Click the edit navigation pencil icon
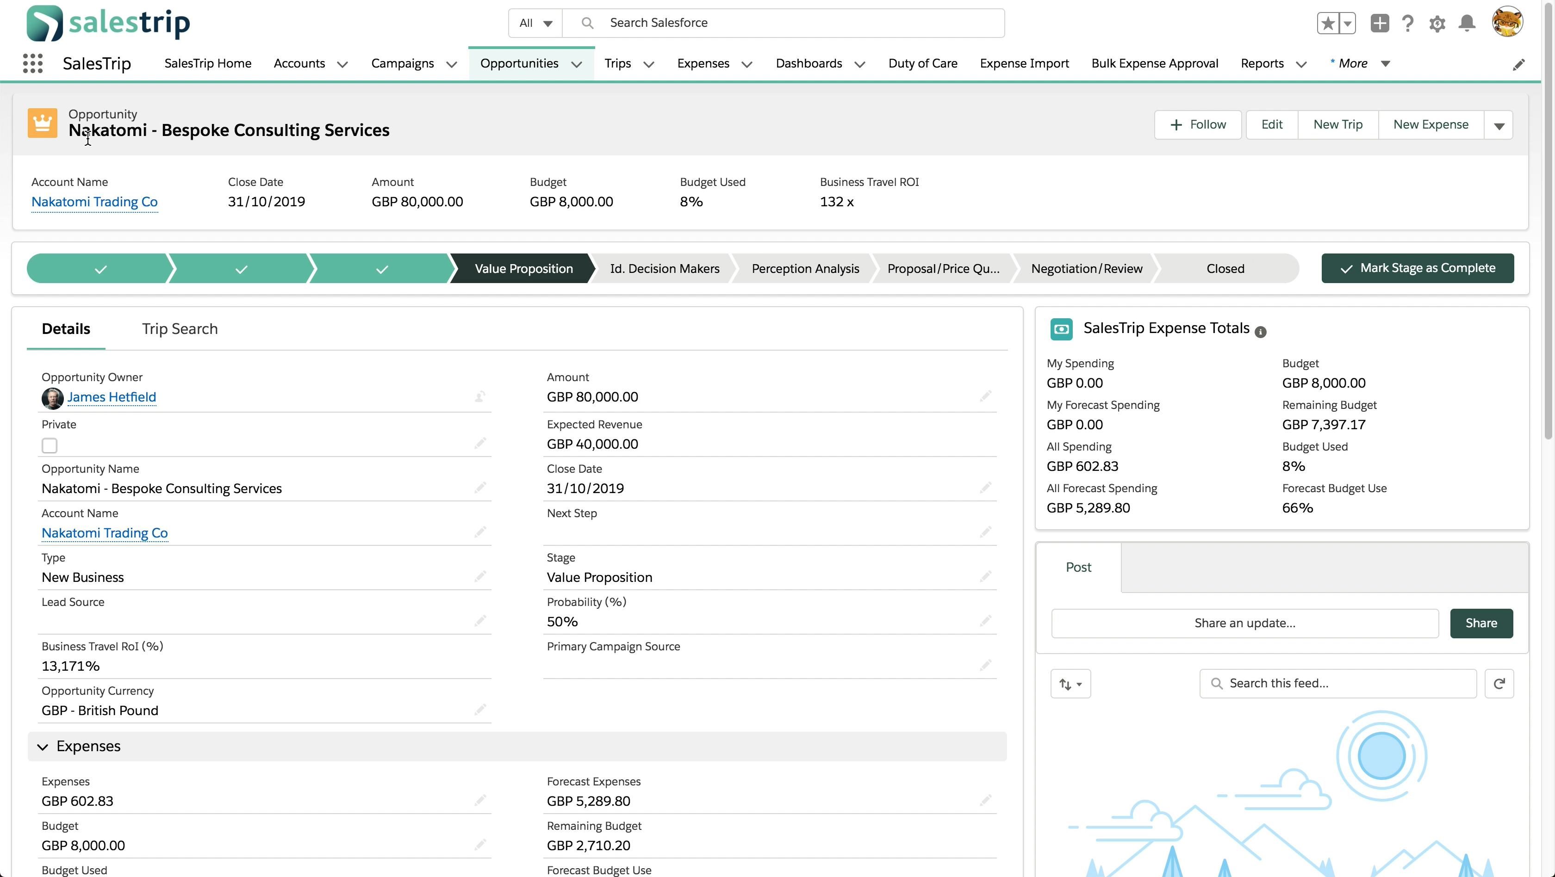The width and height of the screenshot is (1555, 877). pos(1519,65)
